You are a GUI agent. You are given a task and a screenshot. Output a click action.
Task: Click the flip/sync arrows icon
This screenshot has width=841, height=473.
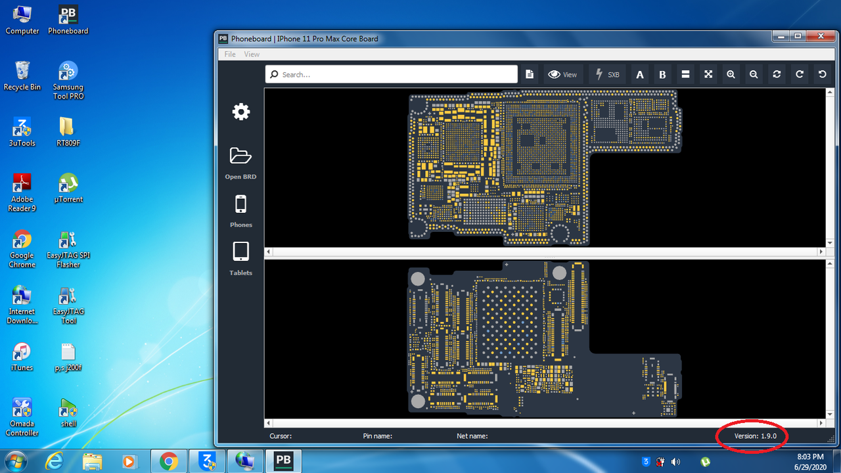777,74
